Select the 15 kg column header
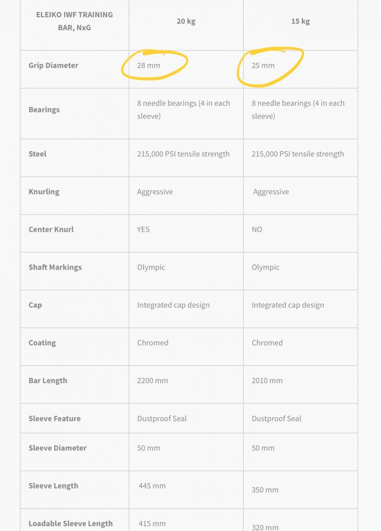Viewport: 381px width, 531px height. pyautogui.click(x=300, y=21)
